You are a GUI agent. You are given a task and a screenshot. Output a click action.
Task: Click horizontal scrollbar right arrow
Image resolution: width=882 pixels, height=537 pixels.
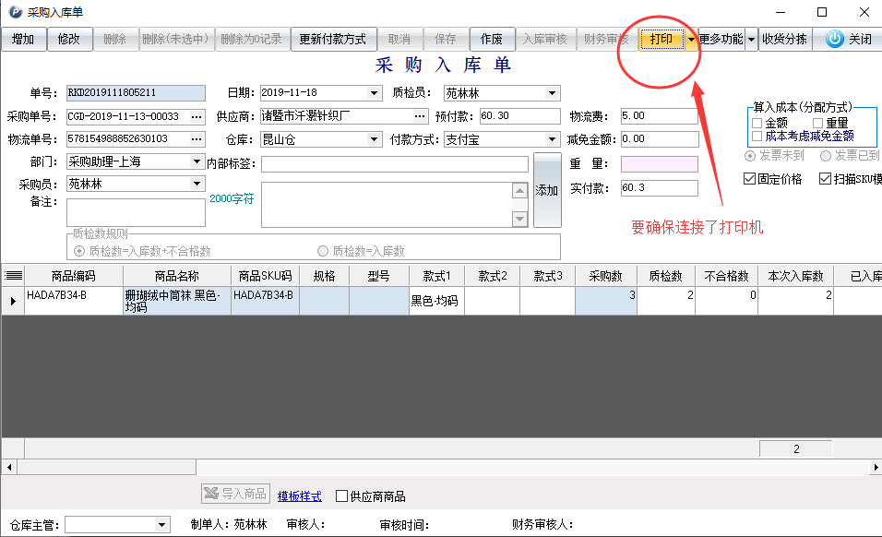coord(876,467)
